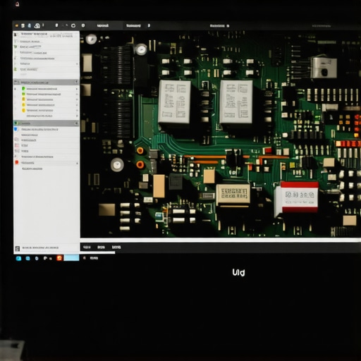Expand the arrow on the red-dot sidebar row

pos(77,163)
